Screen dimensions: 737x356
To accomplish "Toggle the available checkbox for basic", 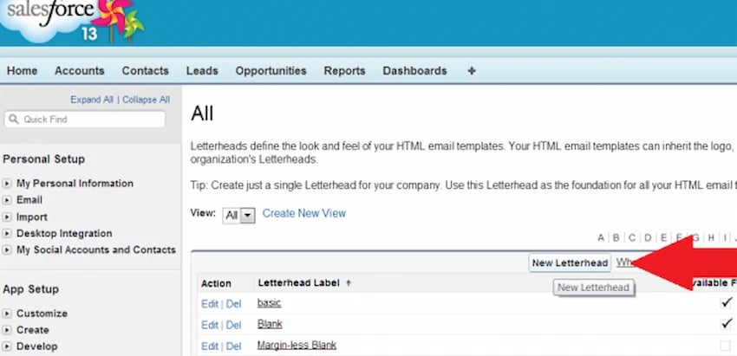I will (727, 302).
